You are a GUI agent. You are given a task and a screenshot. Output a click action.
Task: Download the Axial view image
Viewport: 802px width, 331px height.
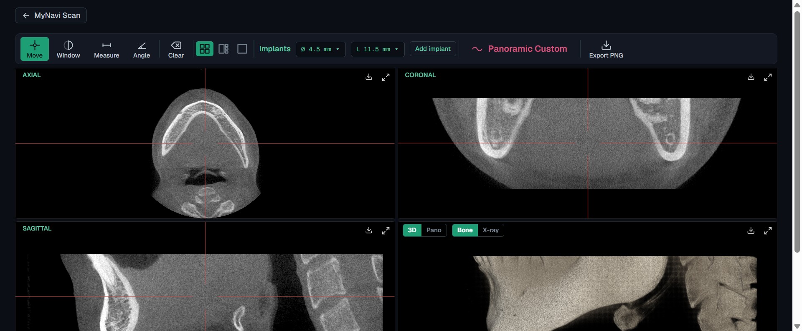(369, 77)
